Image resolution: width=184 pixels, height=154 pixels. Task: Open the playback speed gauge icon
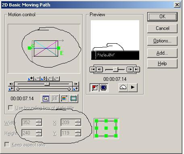(x=123, y=87)
